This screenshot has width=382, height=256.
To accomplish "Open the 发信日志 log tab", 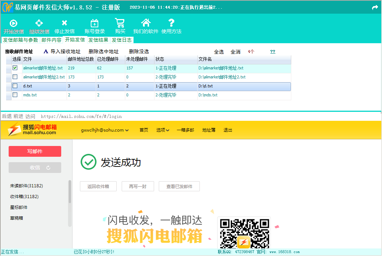I will (122, 40).
